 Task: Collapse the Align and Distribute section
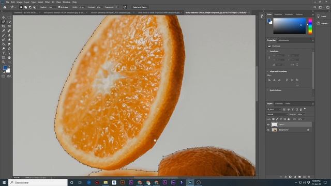(268, 71)
